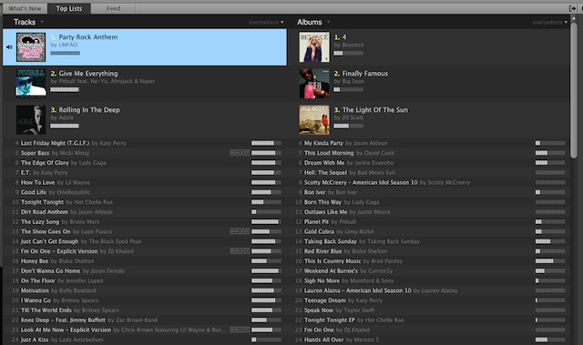
Task: Click the popularity bar for Last Friday Night
Action: tap(266, 143)
